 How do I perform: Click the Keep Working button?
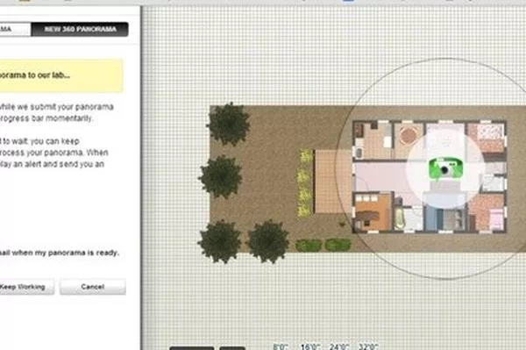[26, 287]
